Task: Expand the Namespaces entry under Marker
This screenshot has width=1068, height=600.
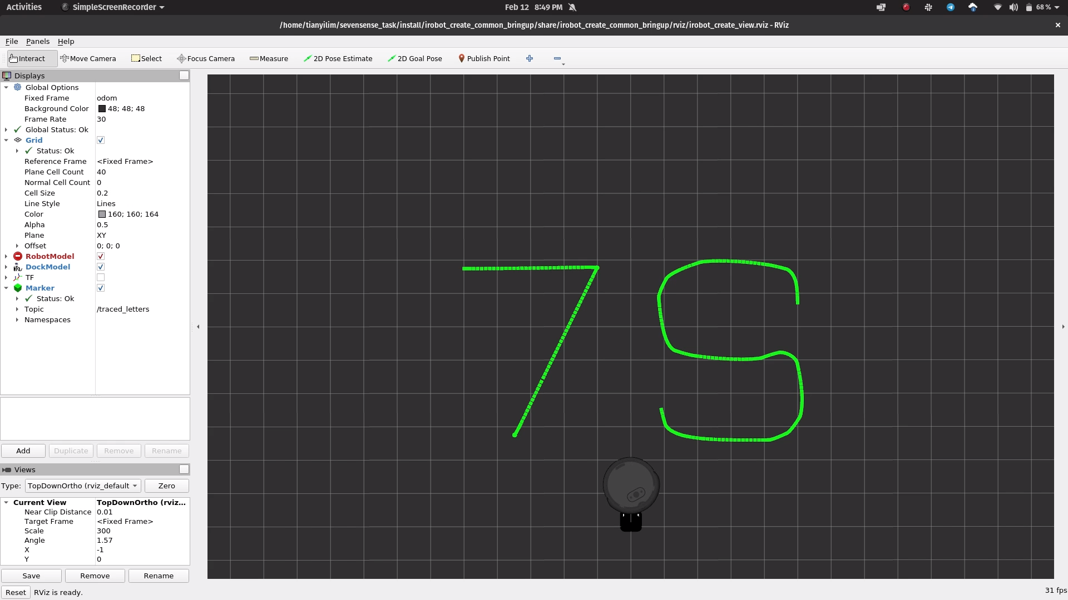Action: pyautogui.click(x=17, y=319)
